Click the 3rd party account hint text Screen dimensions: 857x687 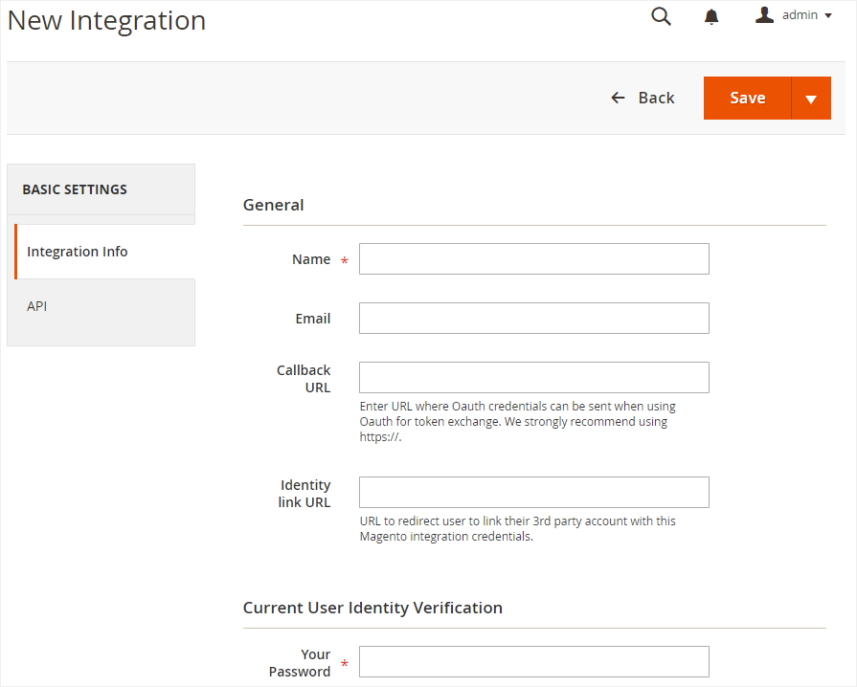coord(518,528)
